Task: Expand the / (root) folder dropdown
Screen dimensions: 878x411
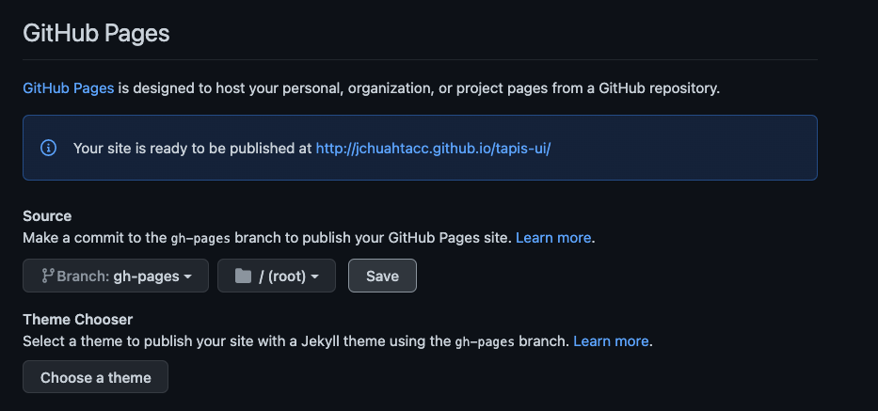Action: [277, 276]
